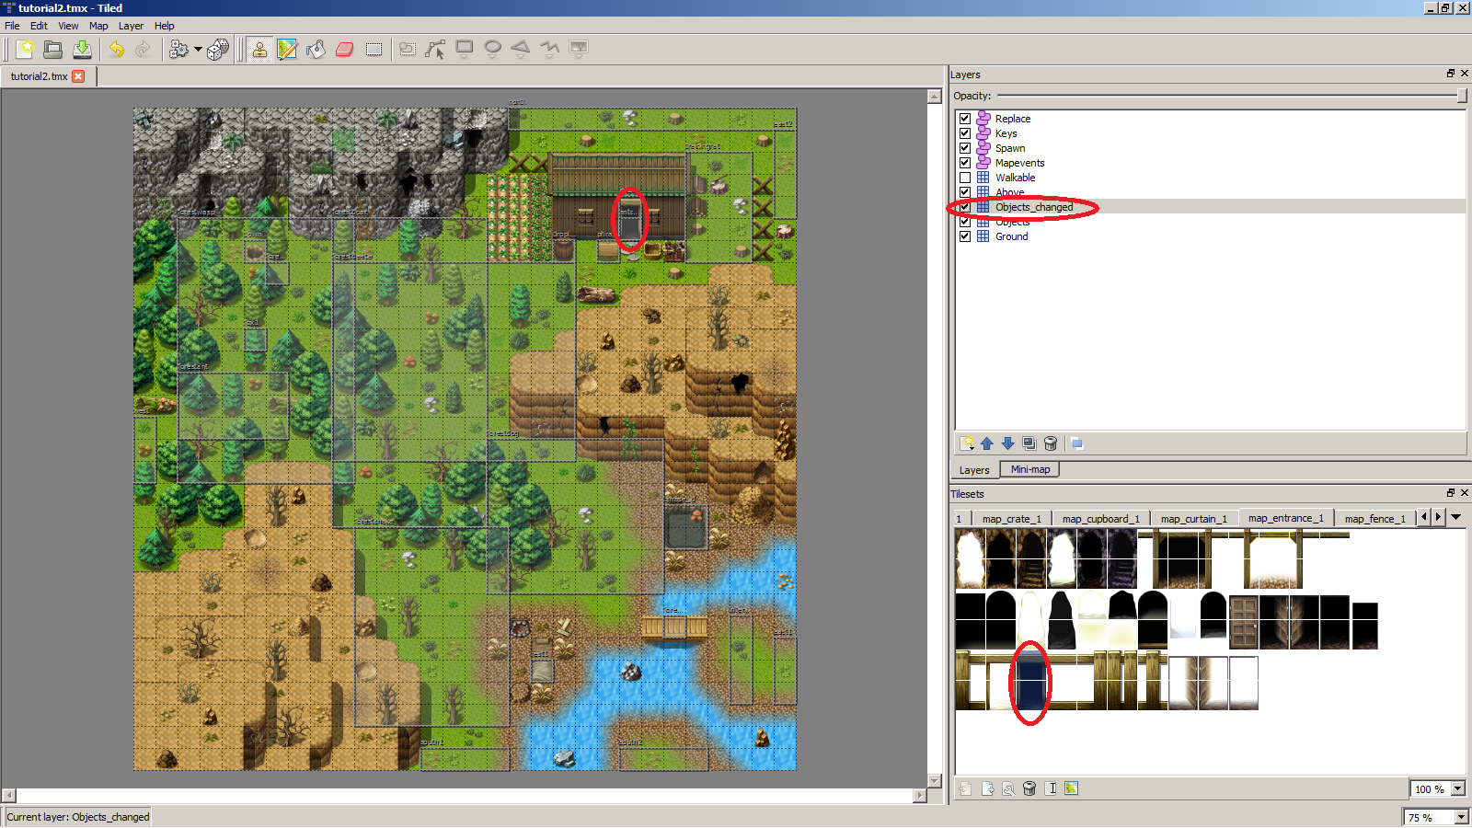Toggle visibility of the Above layer
The width and height of the screenshot is (1472, 828).
pos(965,192)
